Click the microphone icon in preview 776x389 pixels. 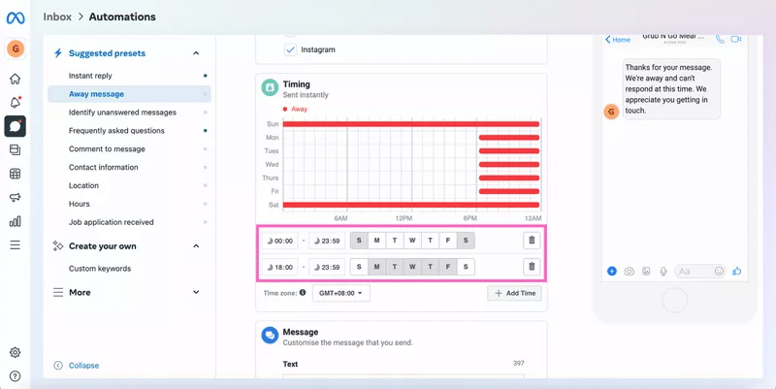(663, 272)
